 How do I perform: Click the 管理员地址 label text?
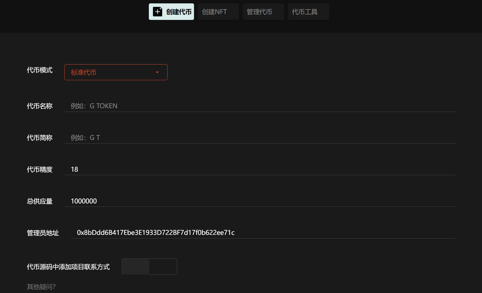(43, 233)
